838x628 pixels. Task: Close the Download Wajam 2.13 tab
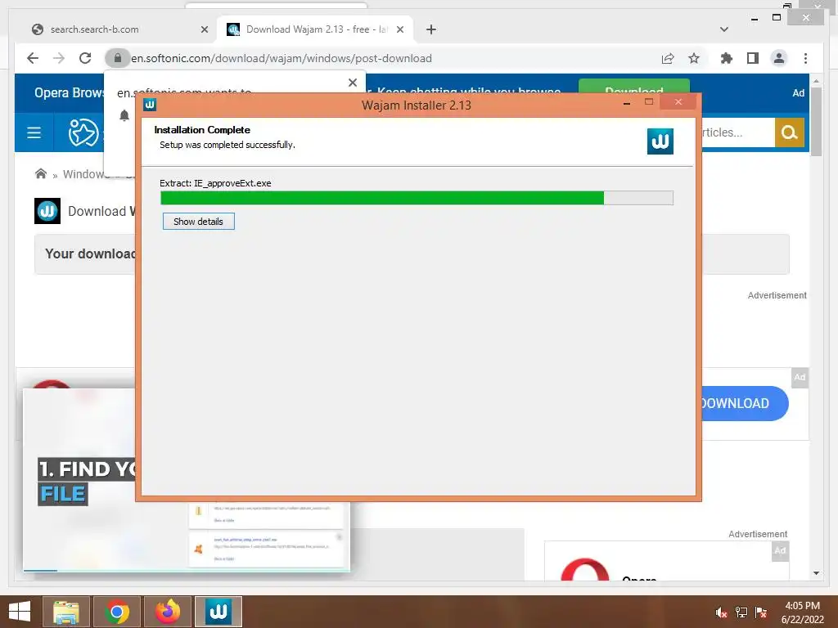pos(399,29)
